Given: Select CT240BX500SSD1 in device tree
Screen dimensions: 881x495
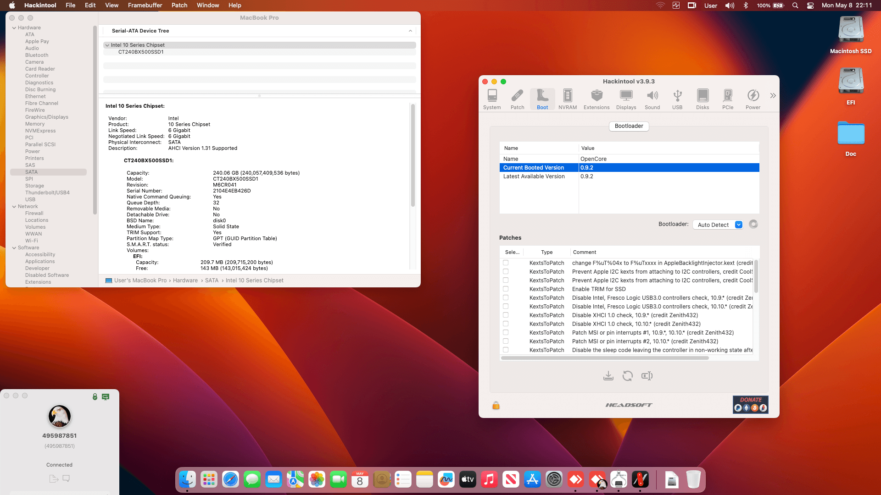Looking at the screenshot, I should tap(141, 52).
